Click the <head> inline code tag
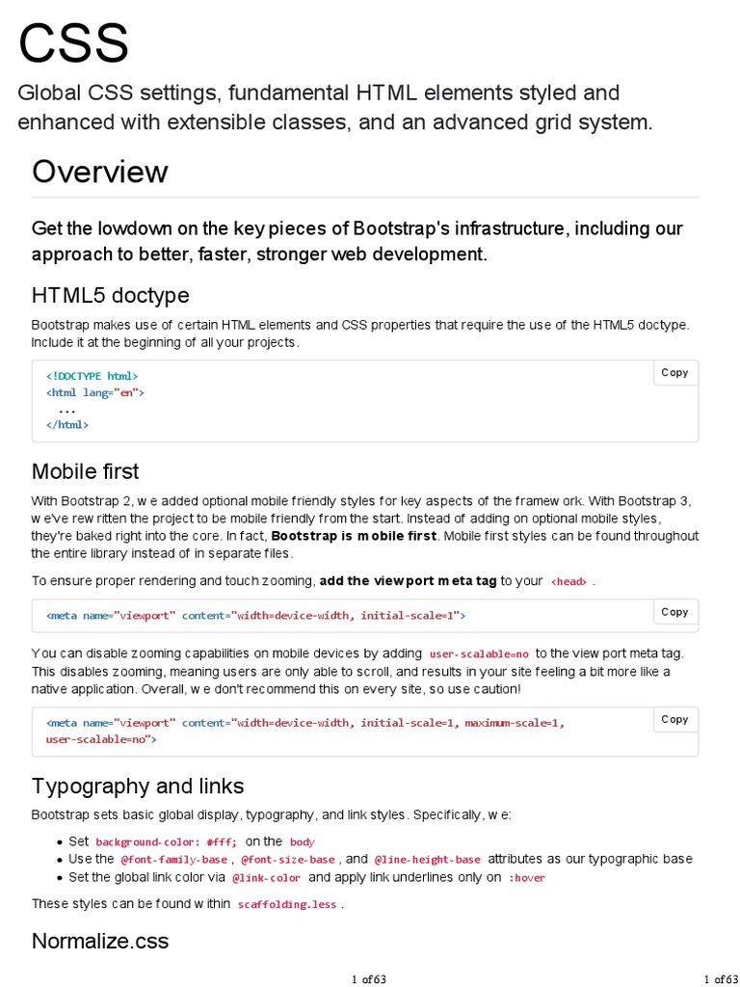 [x=568, y=582]
